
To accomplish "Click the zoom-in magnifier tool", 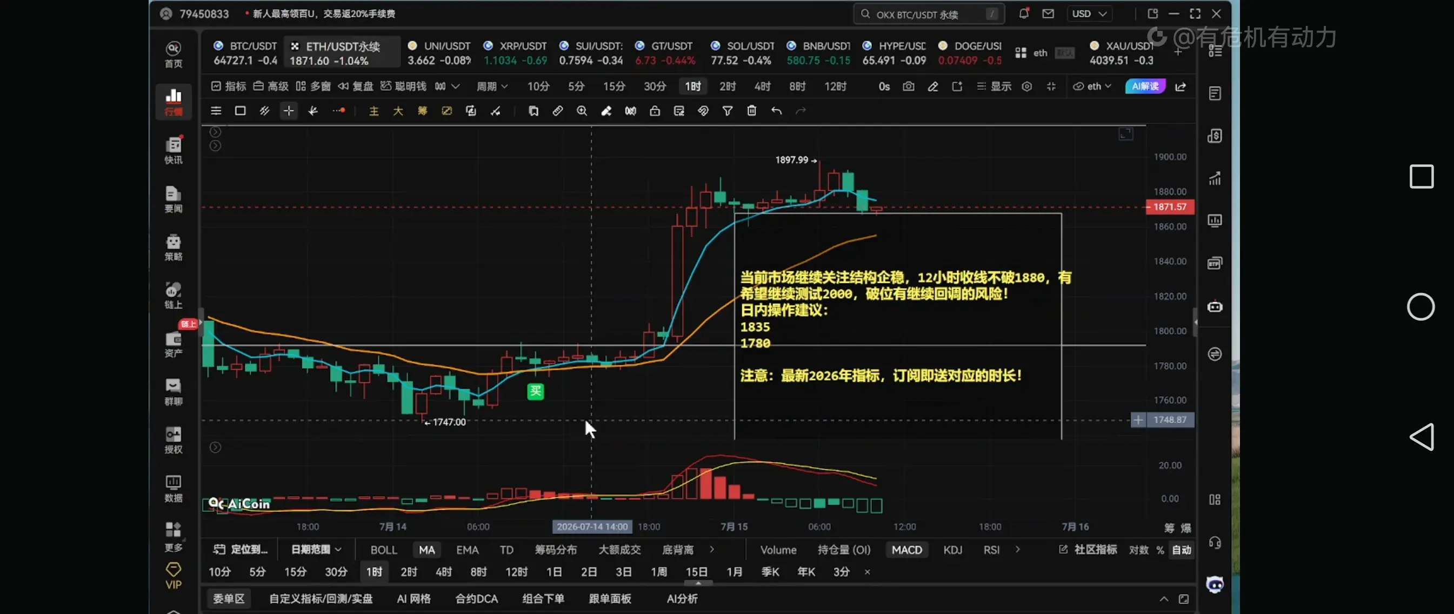I will coord(582,111).
